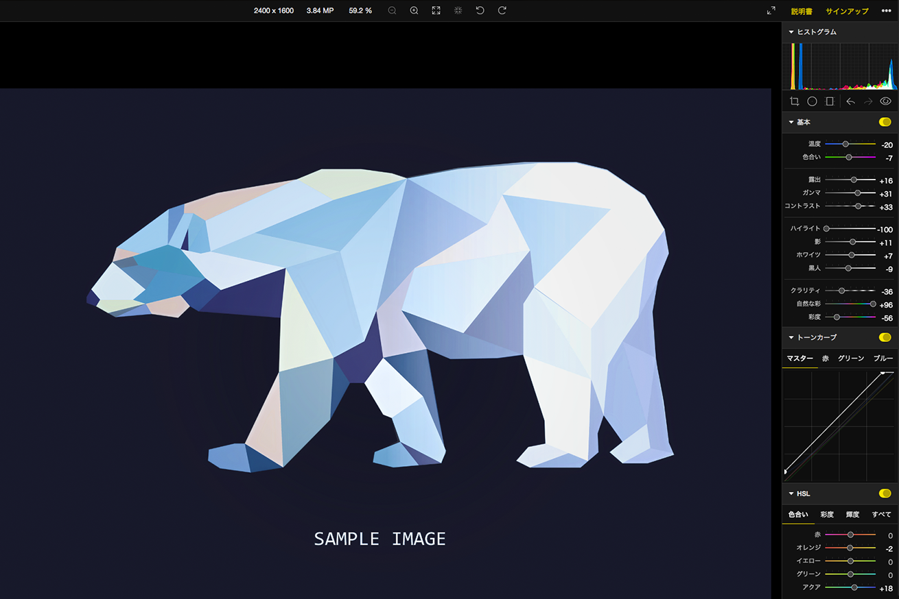Click the 影 slider track
Screen dimensions: 899x599
[850, 241]
